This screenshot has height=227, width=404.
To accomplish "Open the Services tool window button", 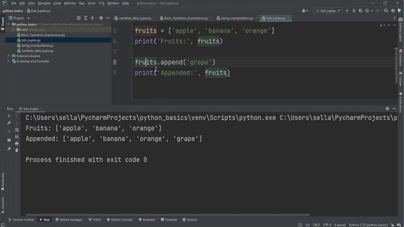I will pos(190,219).
